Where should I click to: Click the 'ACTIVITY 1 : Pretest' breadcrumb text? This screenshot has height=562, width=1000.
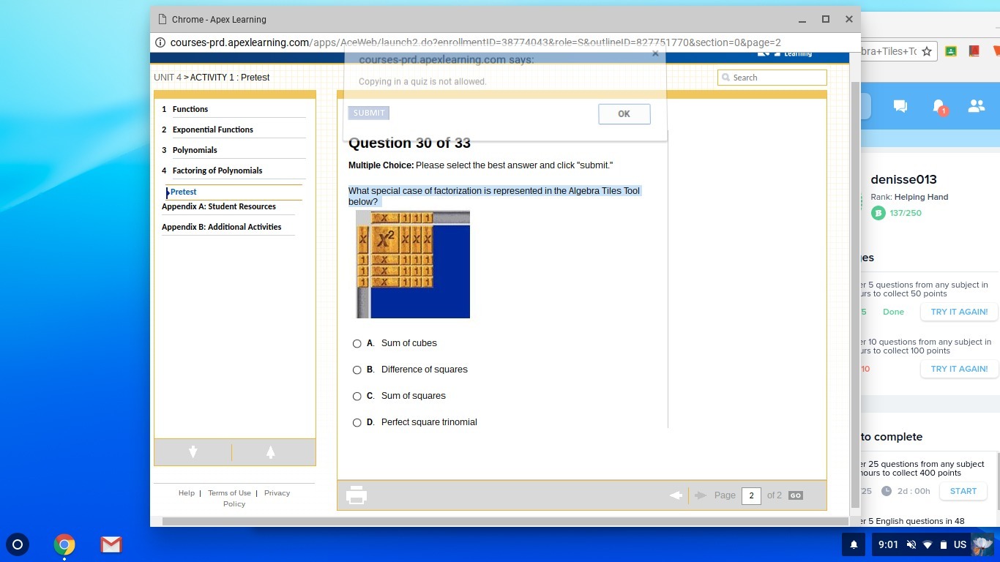click(230, 78)
